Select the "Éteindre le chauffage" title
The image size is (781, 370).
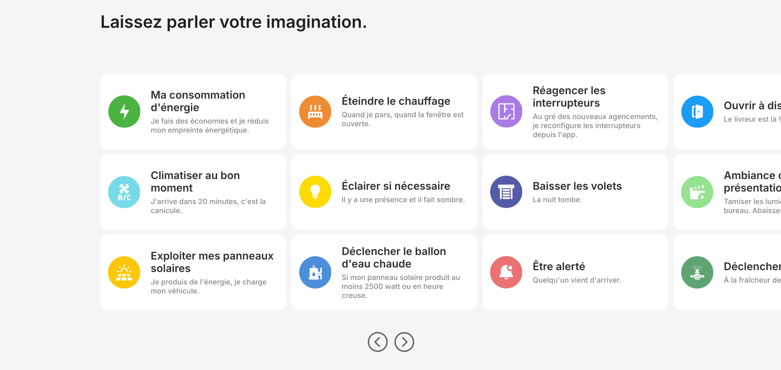tap(396, 101)
